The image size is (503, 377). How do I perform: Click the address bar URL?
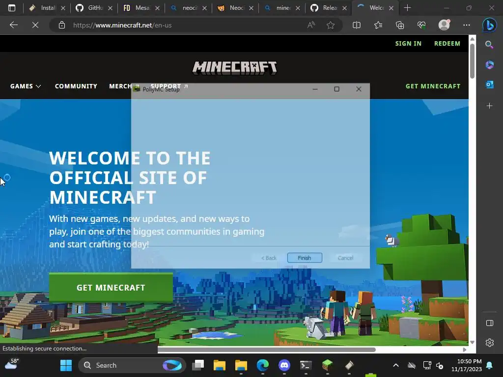point(122,25)
